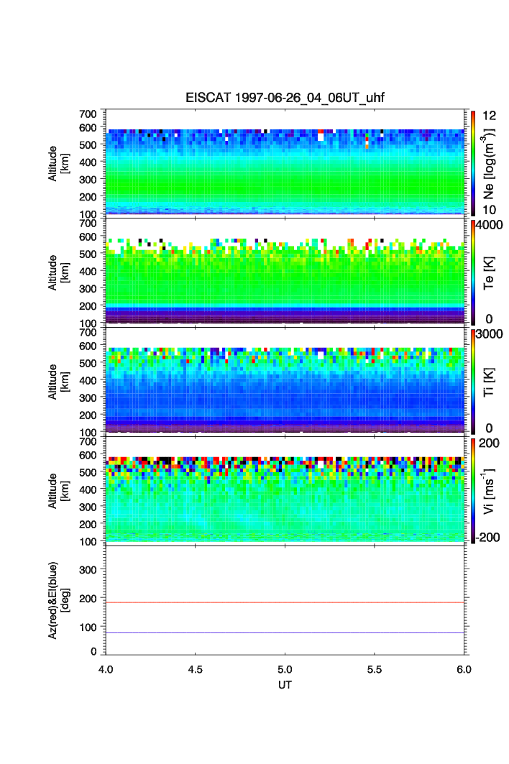Click the Vi color bar
The image size is (509, 764).
pos(473,491)
